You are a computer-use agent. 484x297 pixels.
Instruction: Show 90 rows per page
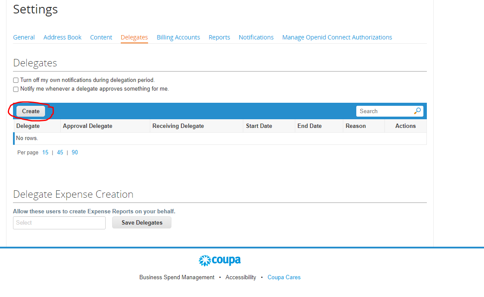click(x=75, y=153)
